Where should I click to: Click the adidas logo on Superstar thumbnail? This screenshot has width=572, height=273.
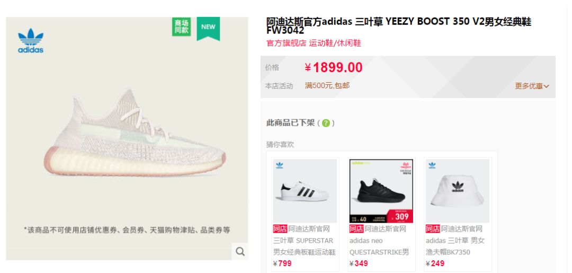[x=280, y=165]
